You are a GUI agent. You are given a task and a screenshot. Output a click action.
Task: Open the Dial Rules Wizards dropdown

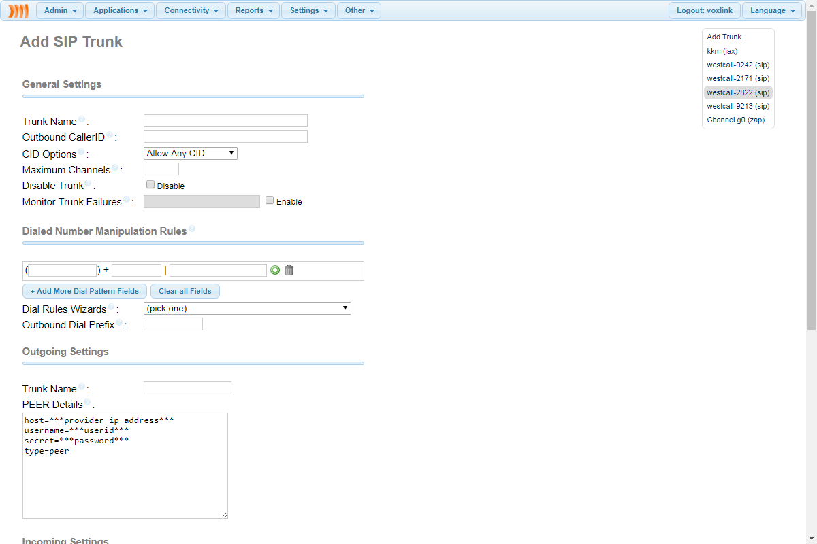[x=247, y=309]
